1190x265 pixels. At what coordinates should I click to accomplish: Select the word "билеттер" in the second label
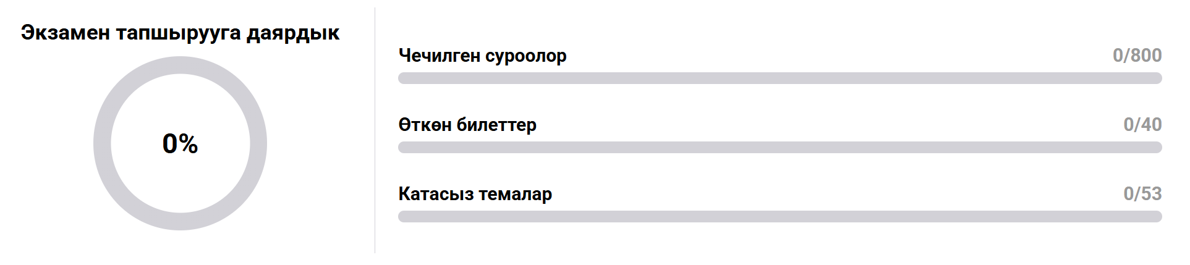pos(496,125)
